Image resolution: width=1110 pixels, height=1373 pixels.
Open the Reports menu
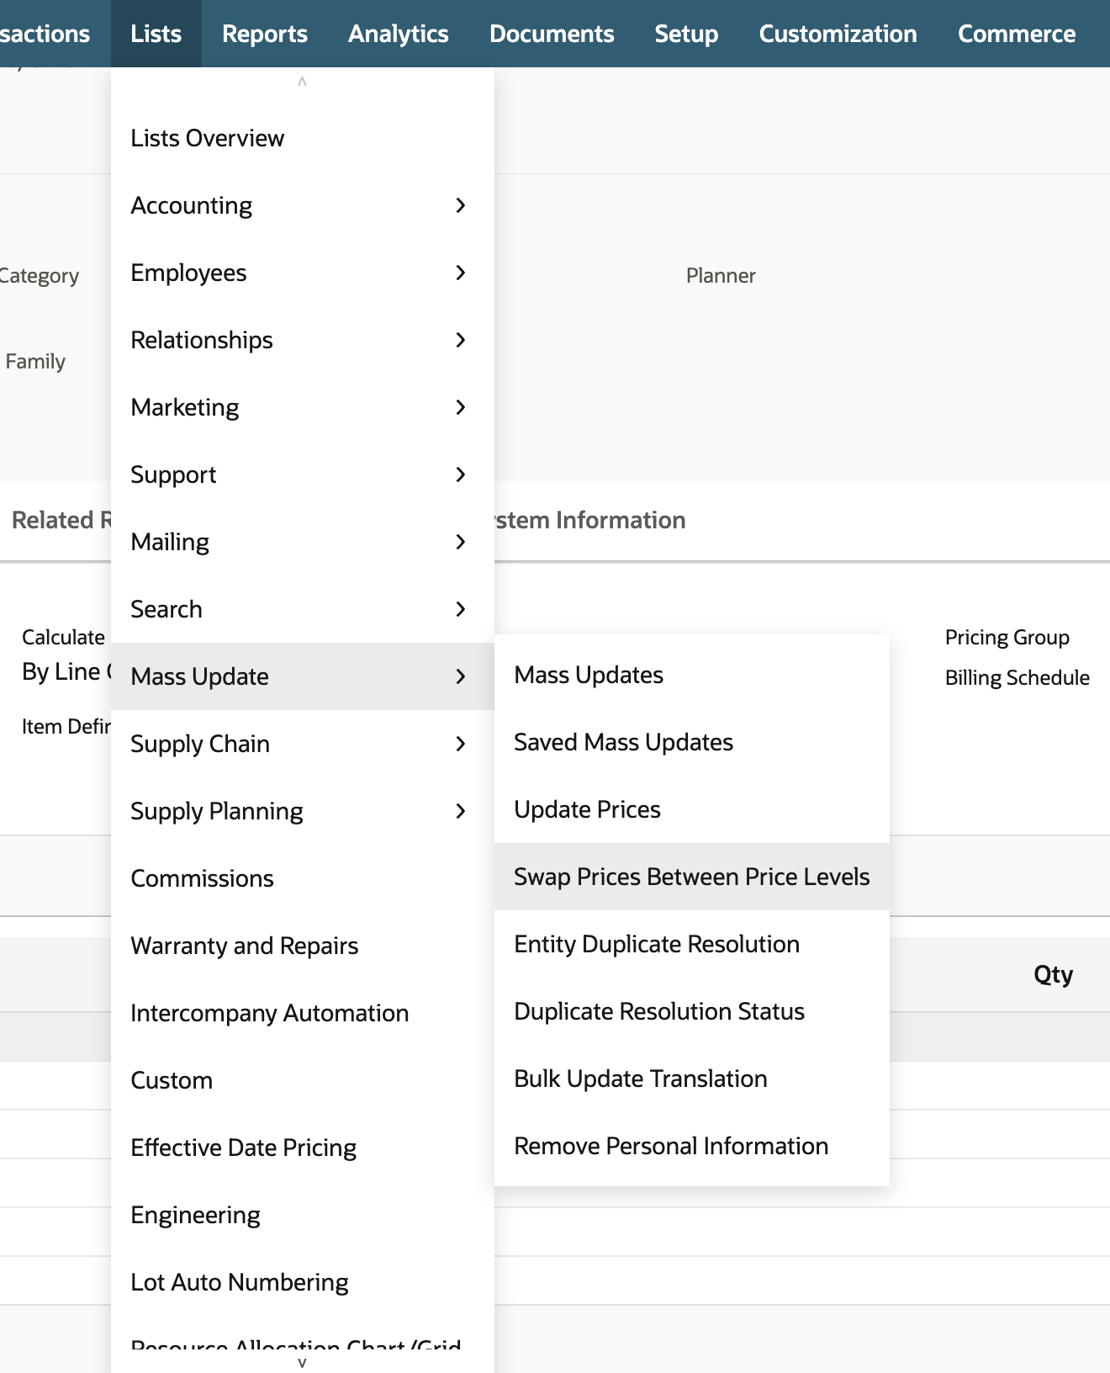265,34
